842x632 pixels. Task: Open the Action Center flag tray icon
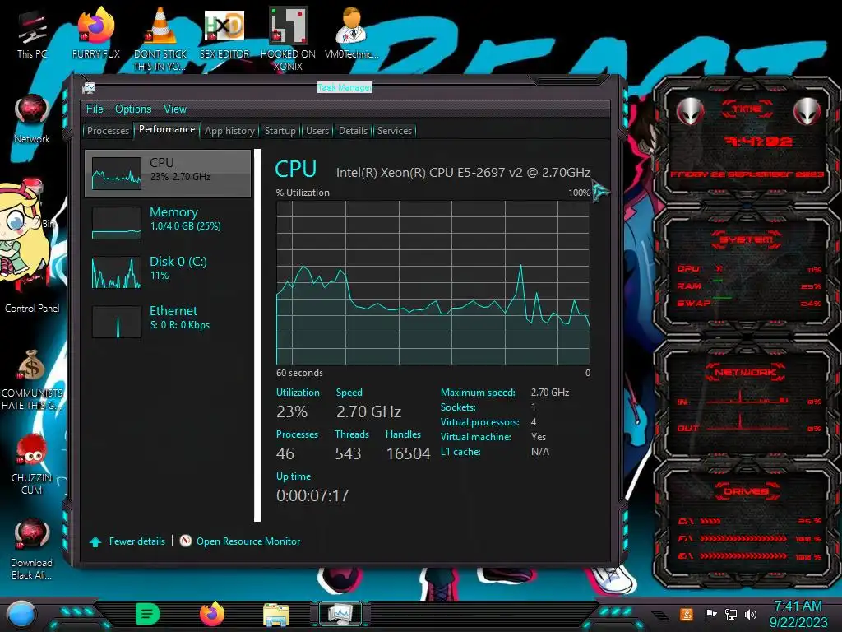click(710, 614)
